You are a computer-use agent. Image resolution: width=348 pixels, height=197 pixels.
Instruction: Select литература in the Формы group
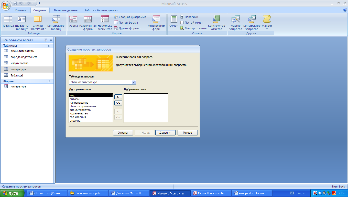point(27,86)
